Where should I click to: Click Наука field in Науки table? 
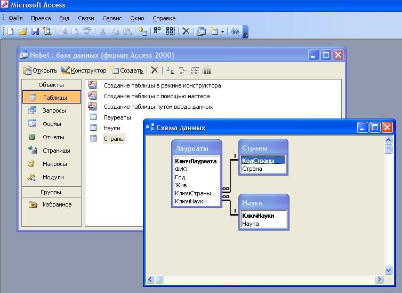[x=264, y=224]
